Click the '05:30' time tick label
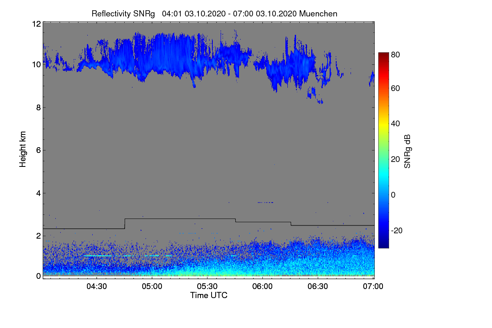The image size is (492, 328). (207, 287)
